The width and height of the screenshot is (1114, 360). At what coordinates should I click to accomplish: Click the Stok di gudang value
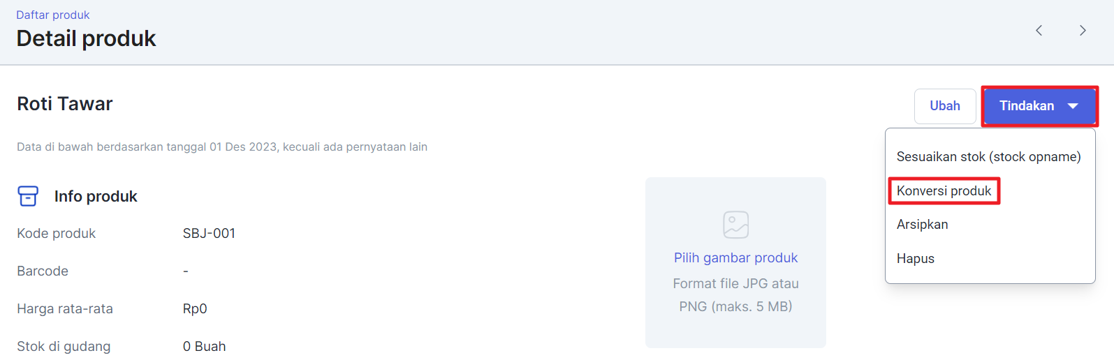204,347
